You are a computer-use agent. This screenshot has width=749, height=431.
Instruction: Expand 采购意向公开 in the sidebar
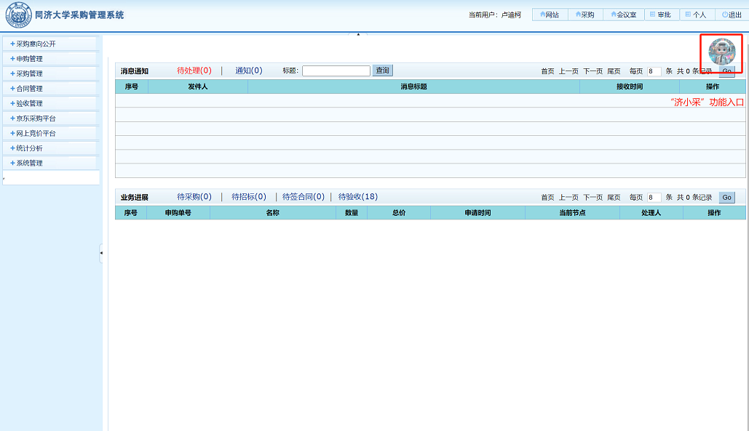pos(49,44)
